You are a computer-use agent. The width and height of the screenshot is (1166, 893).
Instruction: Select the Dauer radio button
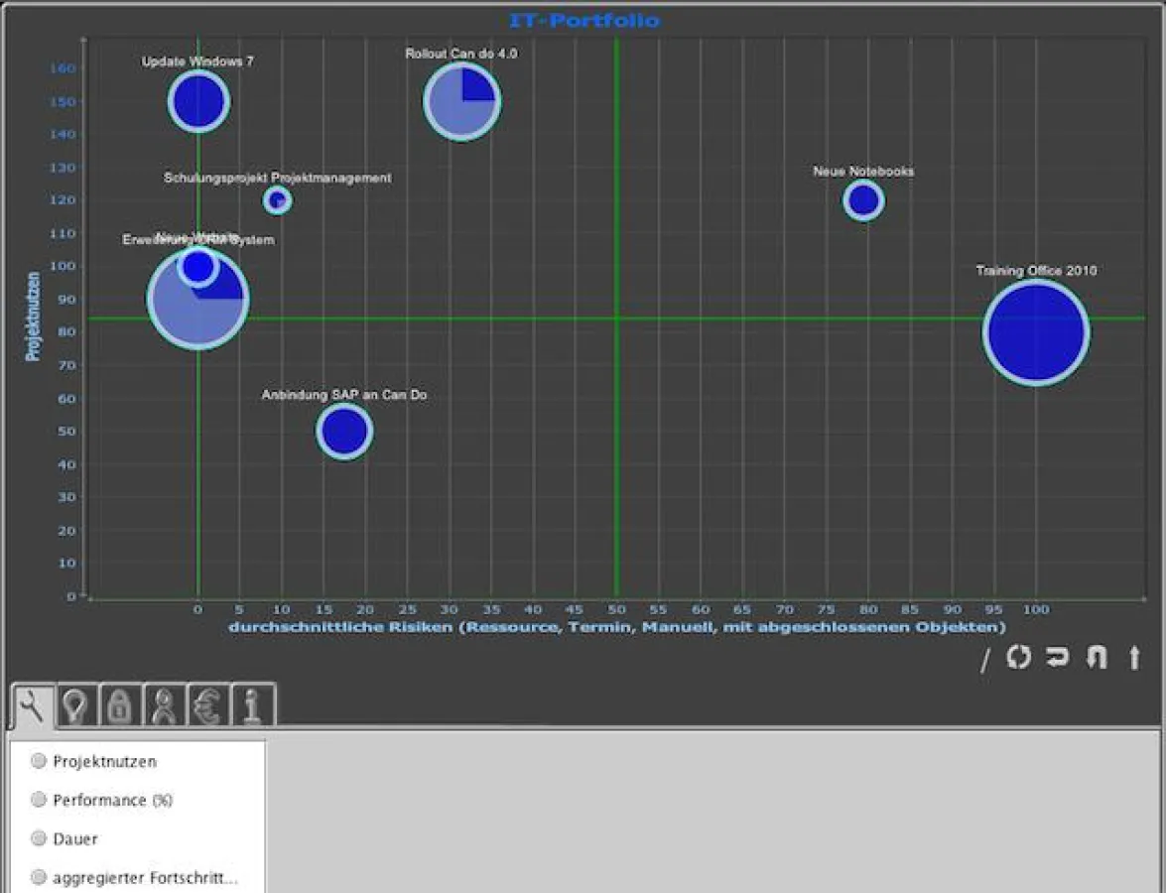pyautogui.click(x=39, y=837)
